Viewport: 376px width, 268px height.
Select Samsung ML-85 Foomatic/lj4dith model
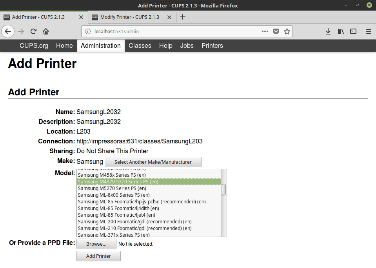coord(149,208)
